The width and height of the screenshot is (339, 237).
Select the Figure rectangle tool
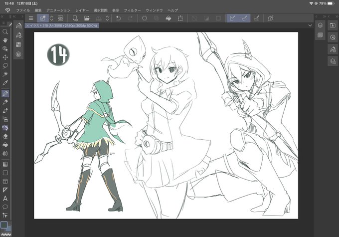[5, 173]
